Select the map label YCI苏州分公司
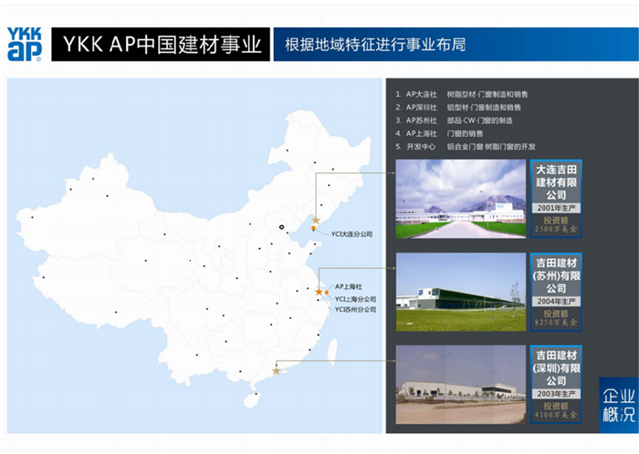 [x=355, y=310]
